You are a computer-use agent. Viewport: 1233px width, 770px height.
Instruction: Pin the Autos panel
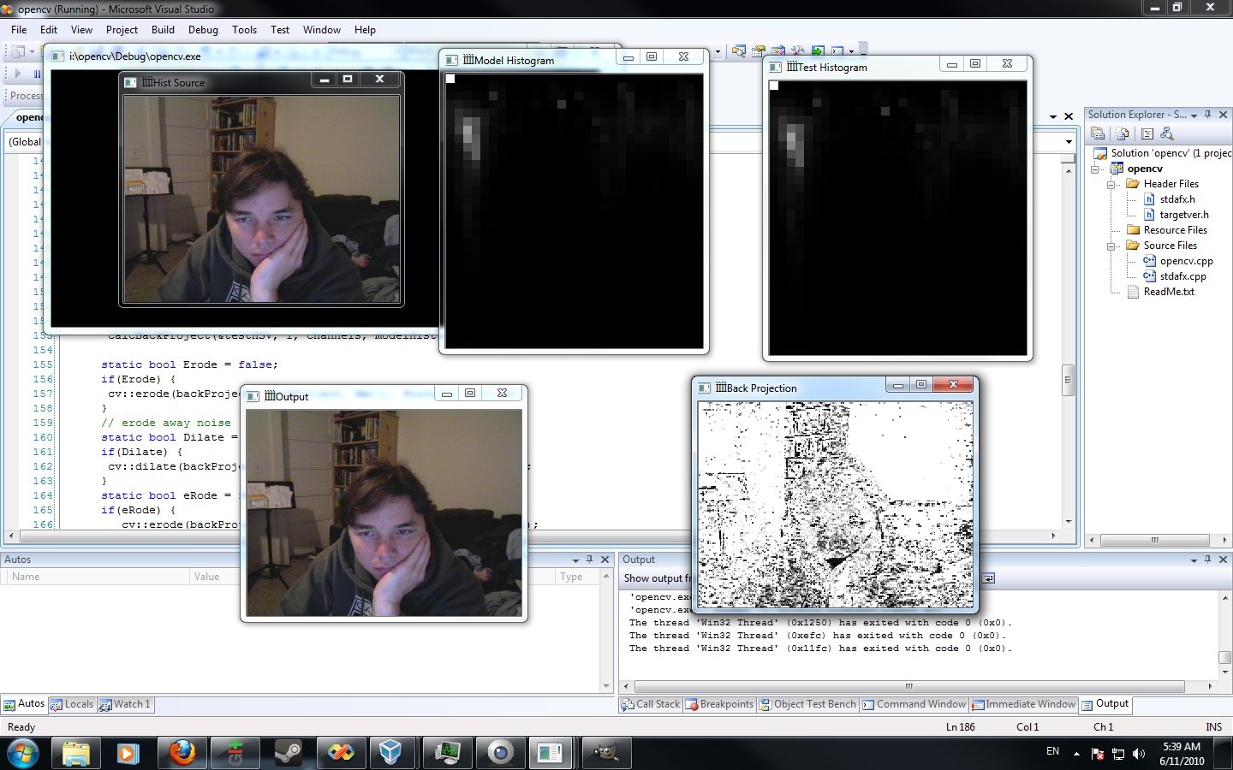pyautogui.click(x=590, y=559)
